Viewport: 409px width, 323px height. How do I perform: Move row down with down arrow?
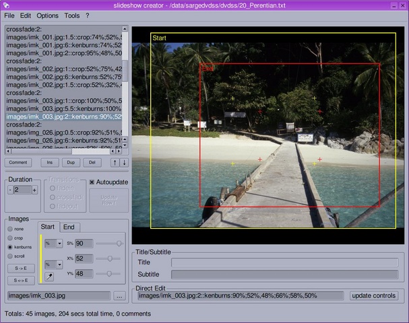(123, 162)
